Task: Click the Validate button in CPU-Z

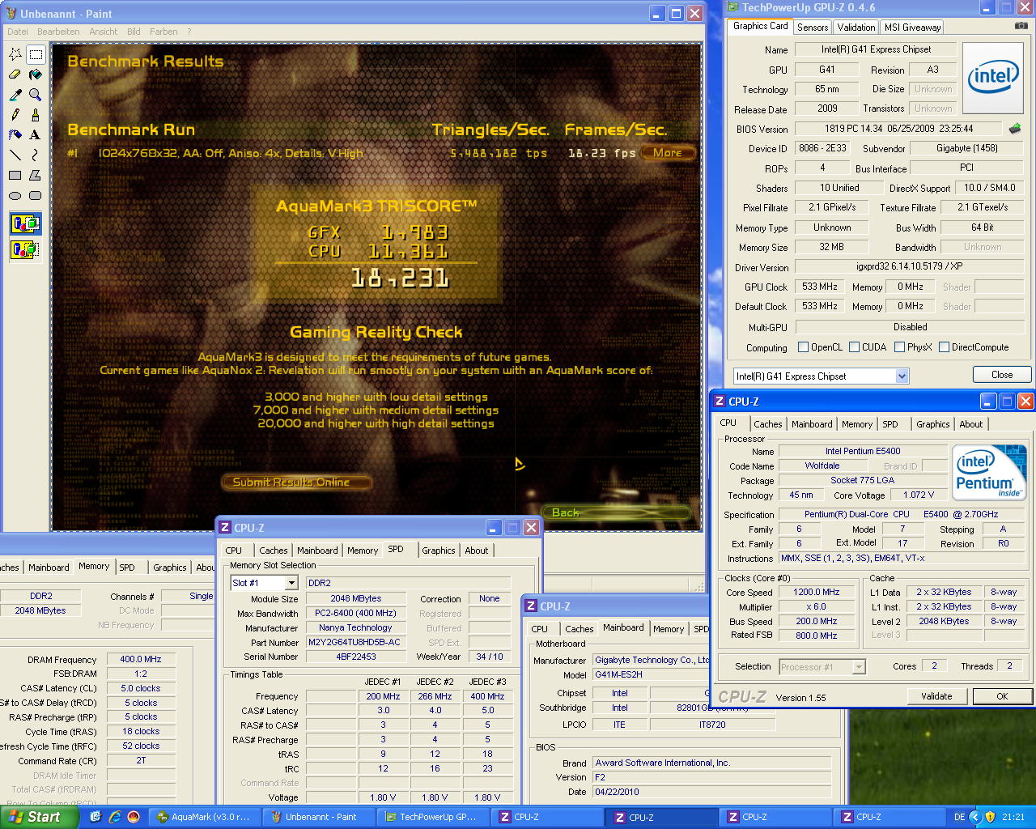Action: pyautogui.click(x=936, y=696)
